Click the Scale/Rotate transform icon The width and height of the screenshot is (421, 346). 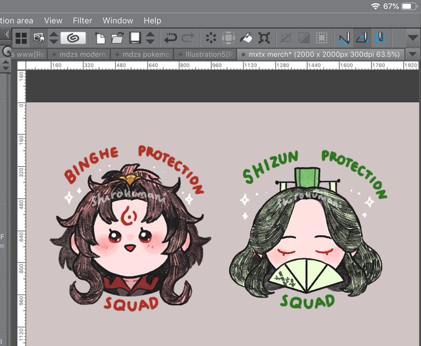coord(264,38)
